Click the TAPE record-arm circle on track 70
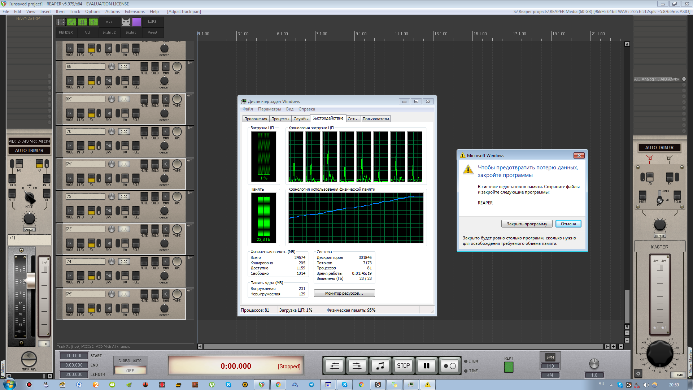Viewport: 693px width, 390px height. point(177,131)
